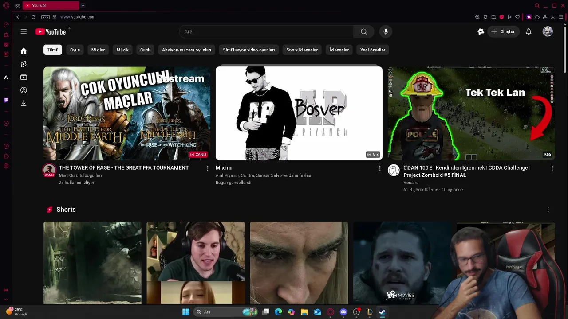Image resolution: width=568 pixels, height=319 pixels.
Task: Select the İzlenenler chip
Action: click(339, 50)
